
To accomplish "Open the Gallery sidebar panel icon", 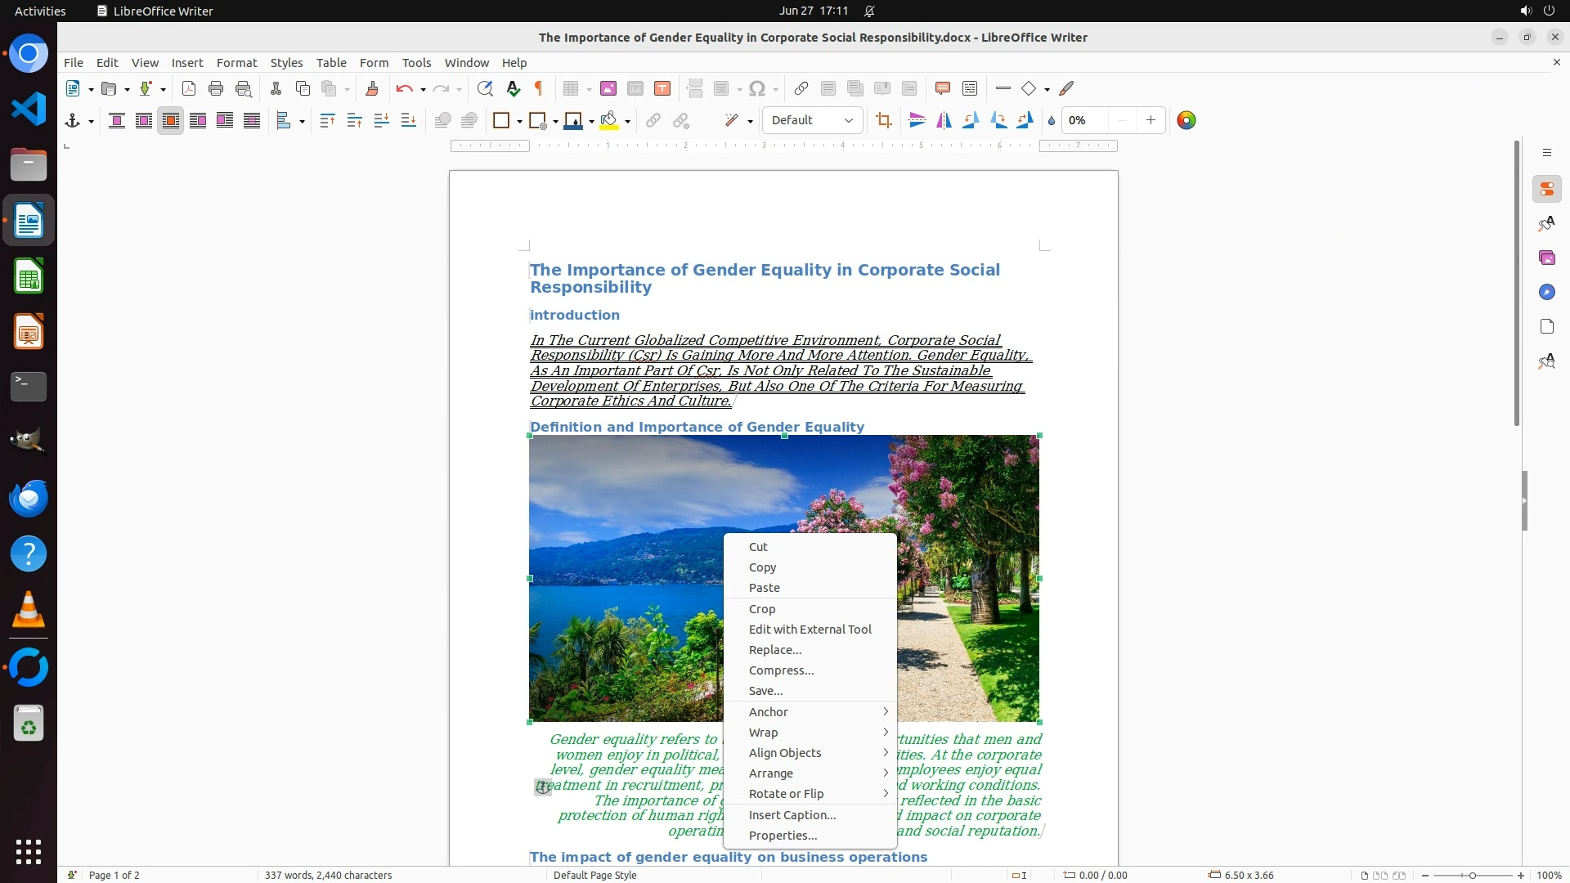I will coord(1546,258).
